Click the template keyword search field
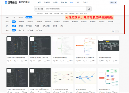This screenshot has width=129, height=93. pos(66,9)
